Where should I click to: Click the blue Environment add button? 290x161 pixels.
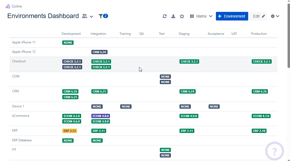(x=232, y=16)
